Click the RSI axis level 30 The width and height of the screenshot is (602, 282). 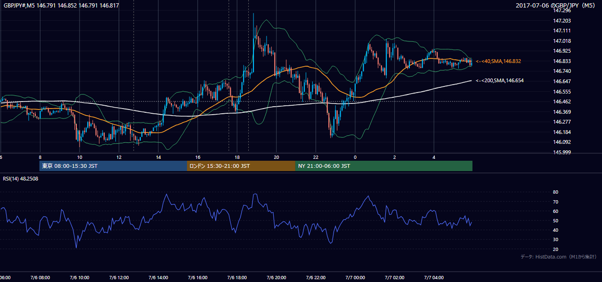click(x=556, y=240)
